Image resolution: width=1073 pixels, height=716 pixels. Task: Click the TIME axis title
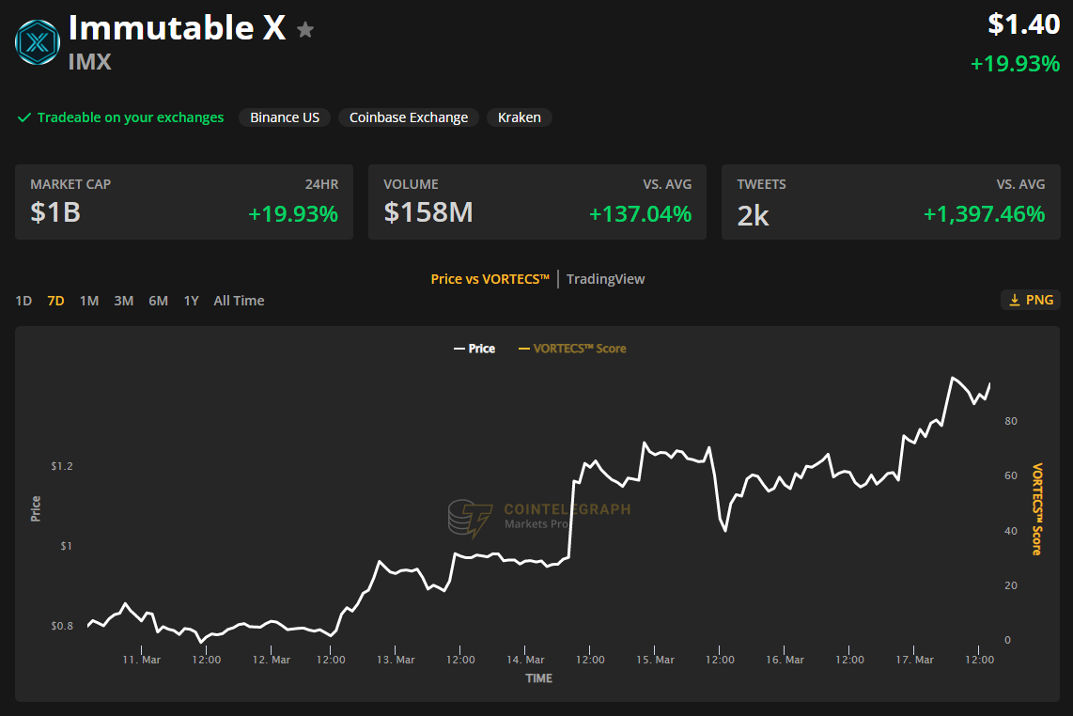[x=538, y=678]
